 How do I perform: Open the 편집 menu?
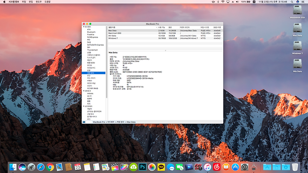[31, 2]
